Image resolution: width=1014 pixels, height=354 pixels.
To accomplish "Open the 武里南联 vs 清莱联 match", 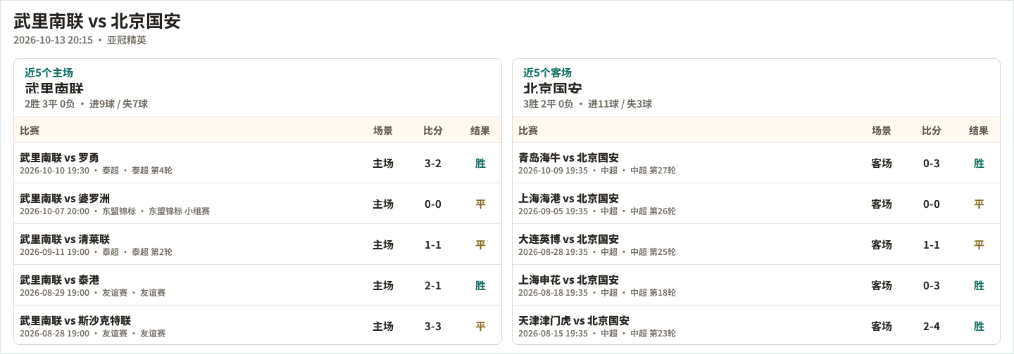I will pyautogui.click(x=258, y=244).
